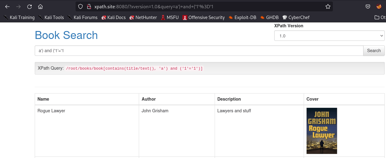Viewport: 386px width, 158px height.
Task: Open the Kali Training bookmark
Action: pyautogui.click(x=19, y=17)
